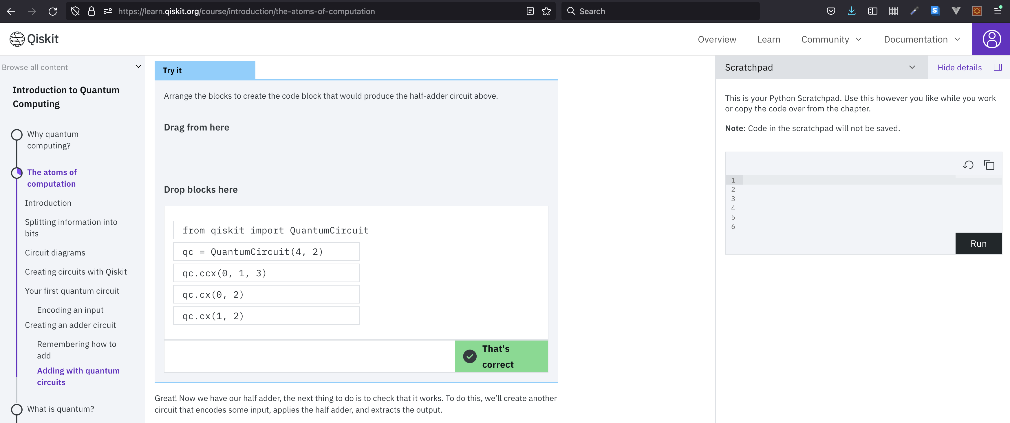Hide details of the Scratchpad panel
The height and width of the screenshot is (423, 1010).
(959, 67)
